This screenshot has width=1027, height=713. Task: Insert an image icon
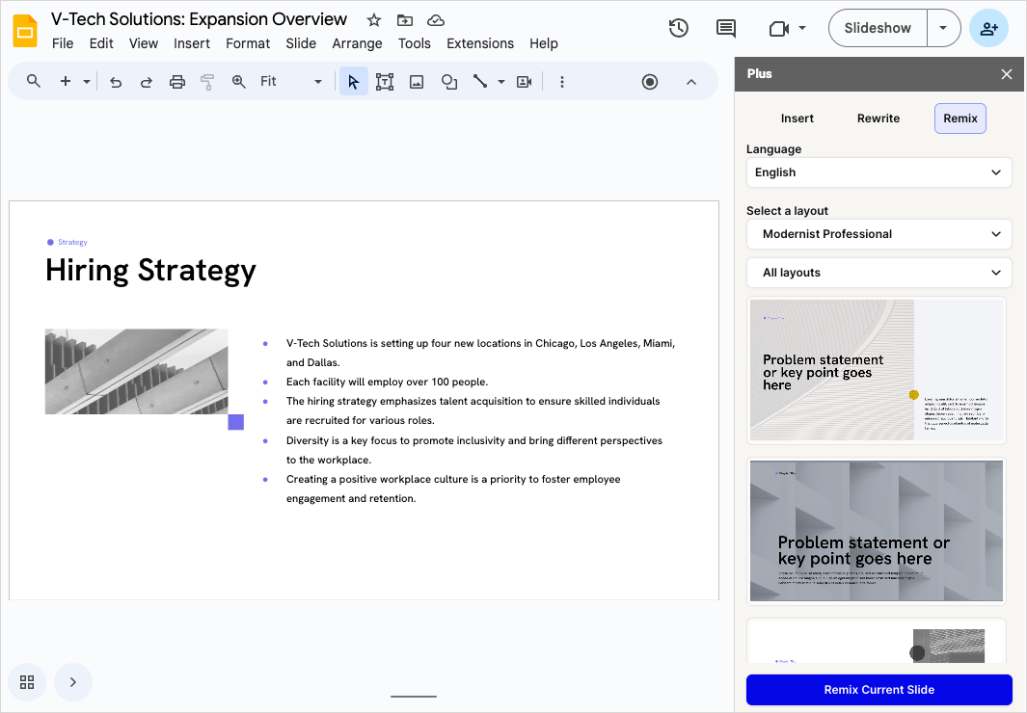(x=417, y=82)
